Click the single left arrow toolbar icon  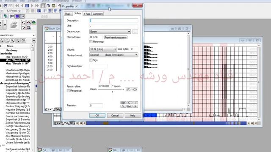click(x=22, y=5)
